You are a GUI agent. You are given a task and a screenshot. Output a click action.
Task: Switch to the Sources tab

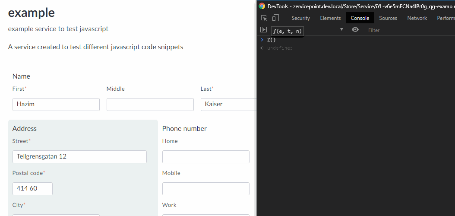(388, 18)
